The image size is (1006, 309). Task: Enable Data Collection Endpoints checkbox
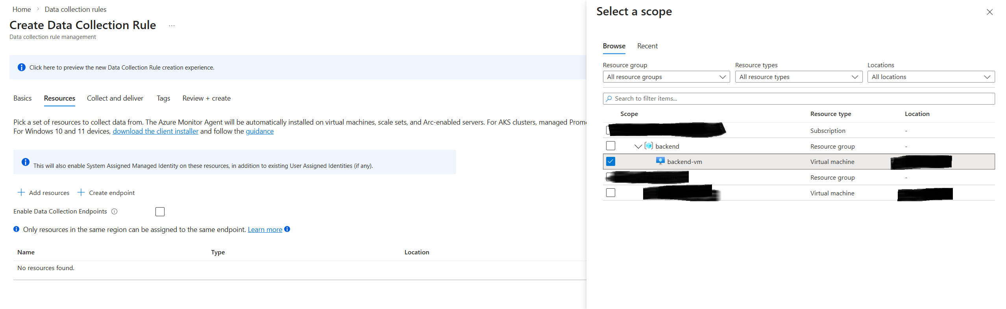click(x=160, y=212)
